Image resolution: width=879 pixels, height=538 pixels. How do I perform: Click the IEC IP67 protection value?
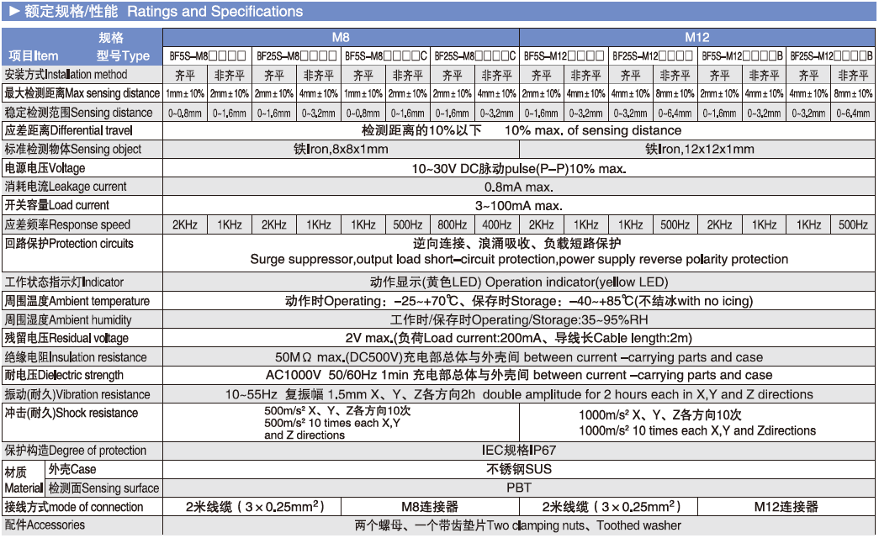pos(518,451)
